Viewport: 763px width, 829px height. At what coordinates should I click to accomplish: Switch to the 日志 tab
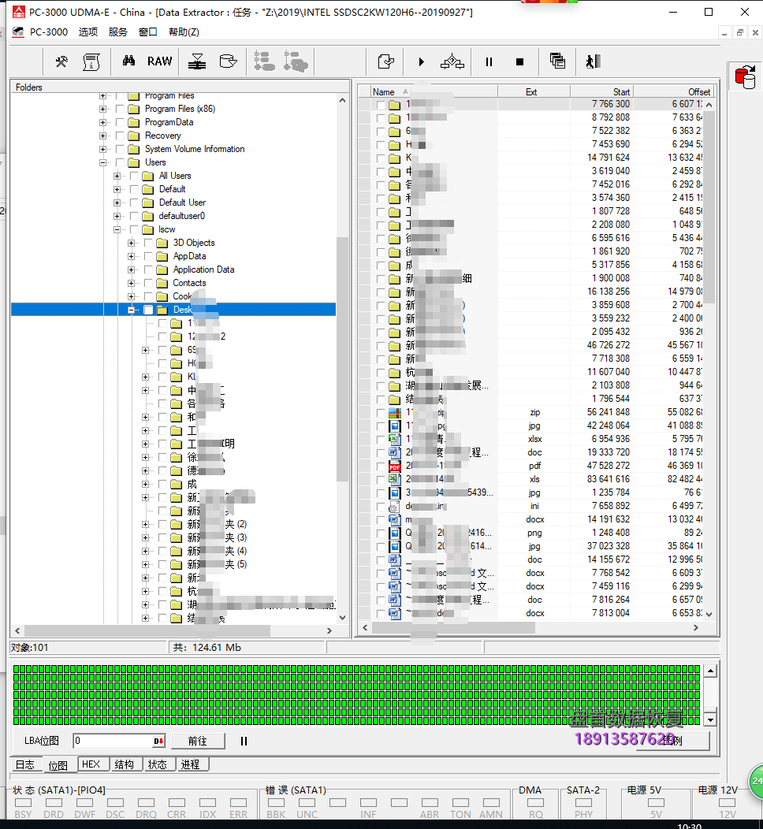[x=25, y=764]
